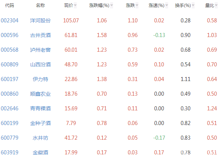Screen dimensions: 221x158
Task: Click 涨跌幅 value 0.12 for 水井坊
Action: (102, 138)
